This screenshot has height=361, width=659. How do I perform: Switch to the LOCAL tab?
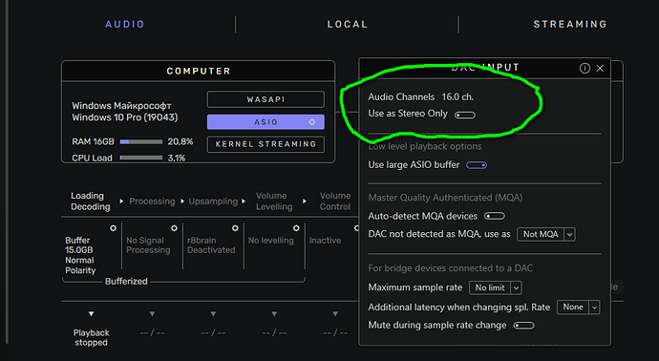click(x=348, y=25)
